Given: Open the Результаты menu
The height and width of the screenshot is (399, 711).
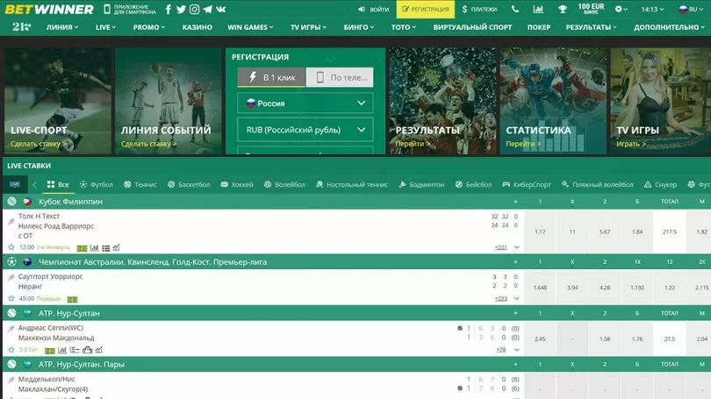Looking at the screenshot, I should point(592,27).
